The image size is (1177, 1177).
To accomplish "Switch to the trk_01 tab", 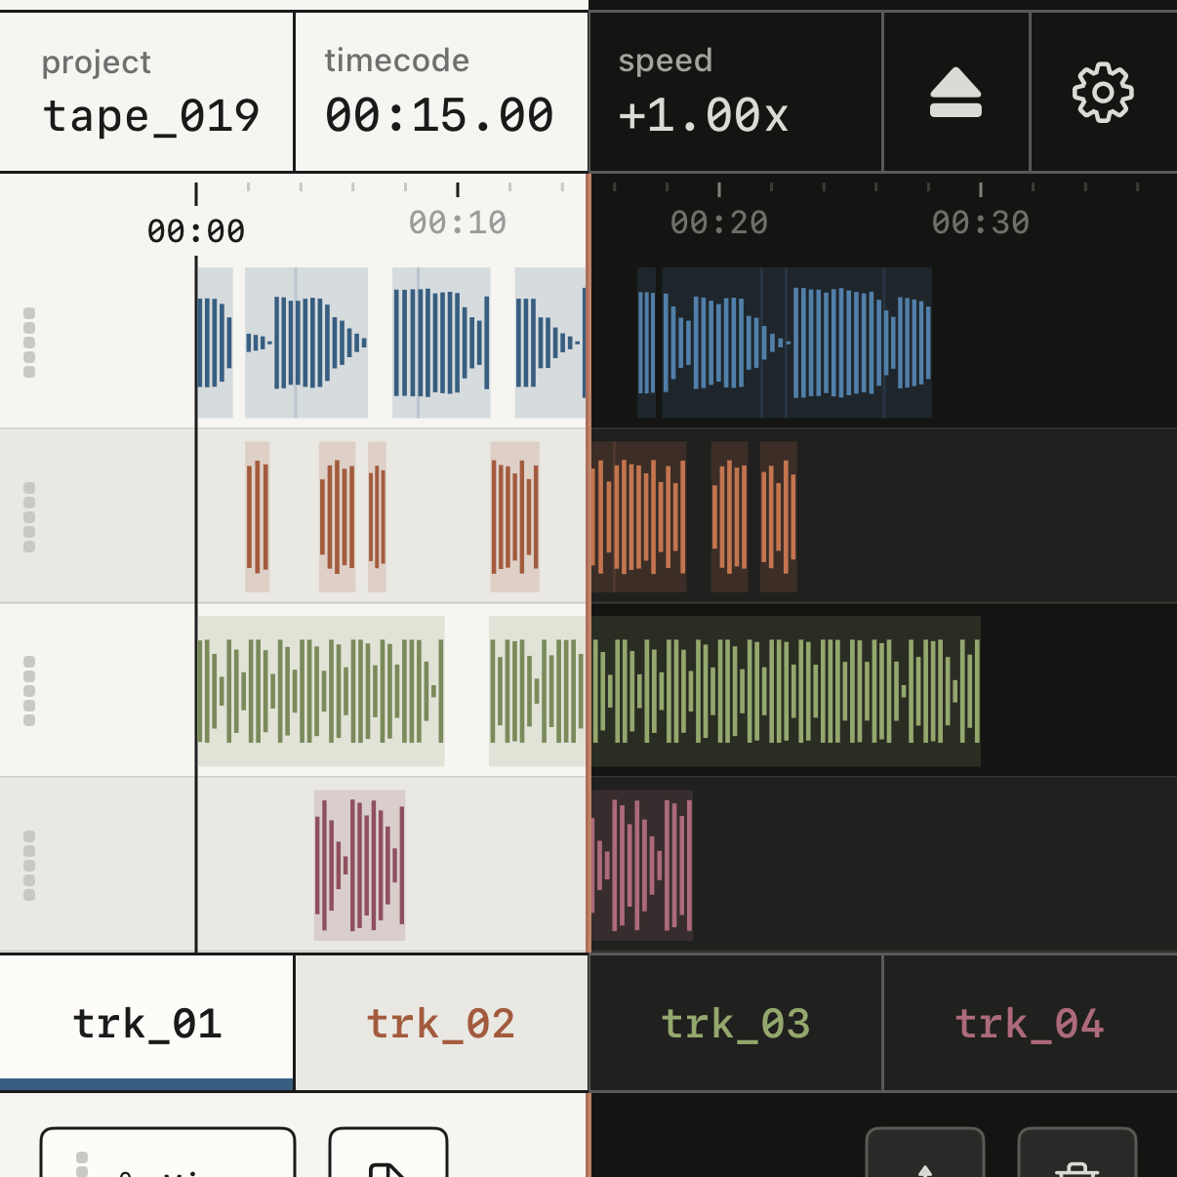I will (147, 1023).
